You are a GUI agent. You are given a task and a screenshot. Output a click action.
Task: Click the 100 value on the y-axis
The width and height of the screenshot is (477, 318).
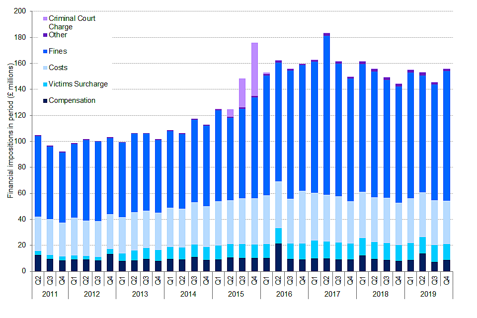coord(19,142)
